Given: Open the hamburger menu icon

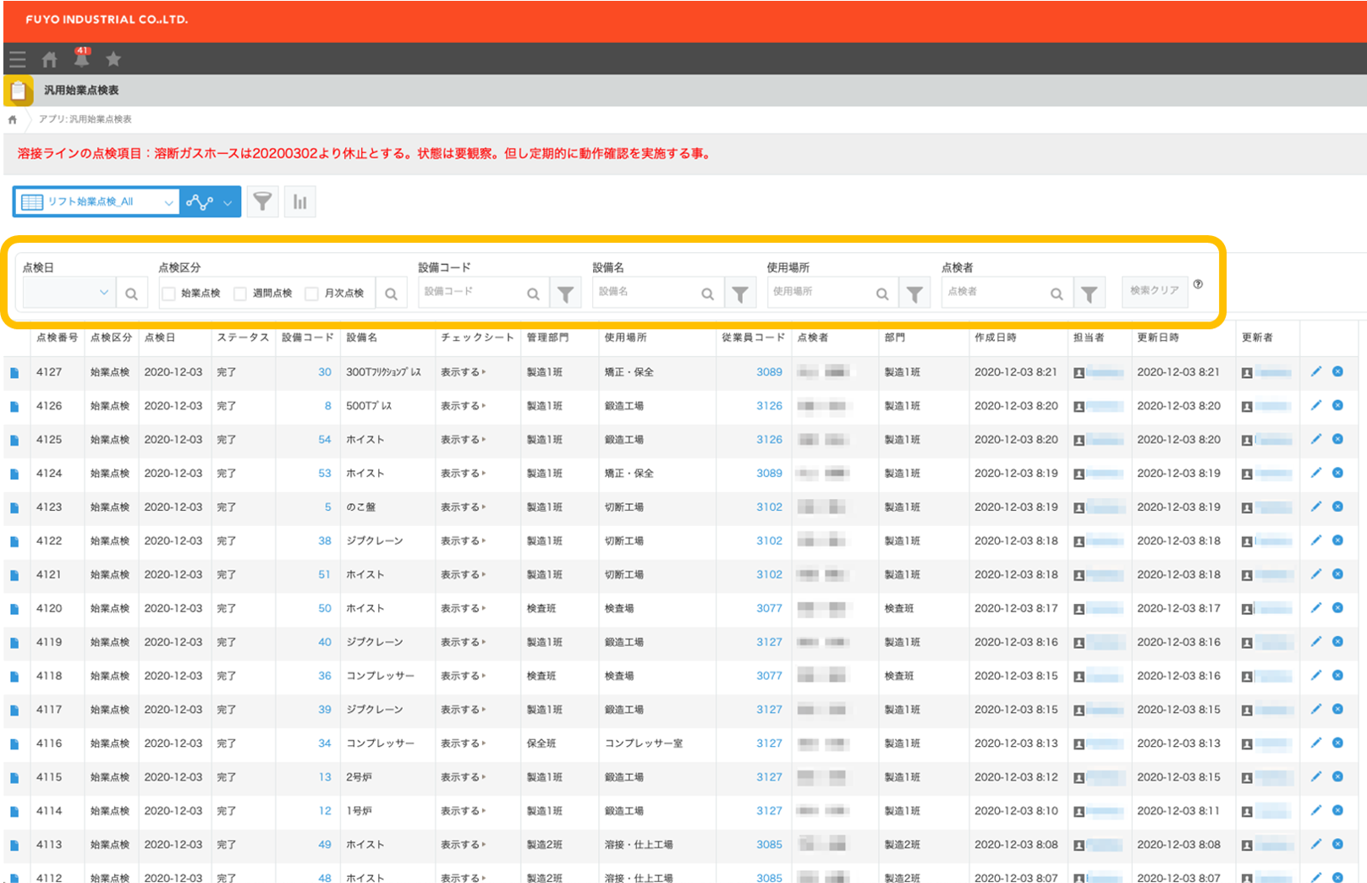Looking at the screenshot, I should [x=17, y=59].
